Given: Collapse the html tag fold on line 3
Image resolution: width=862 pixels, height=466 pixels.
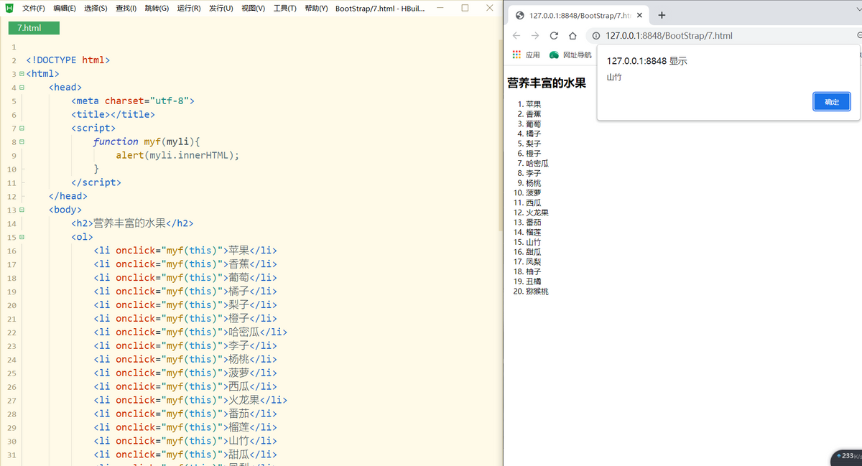Looking at the screenshot, I should [22, 74].
